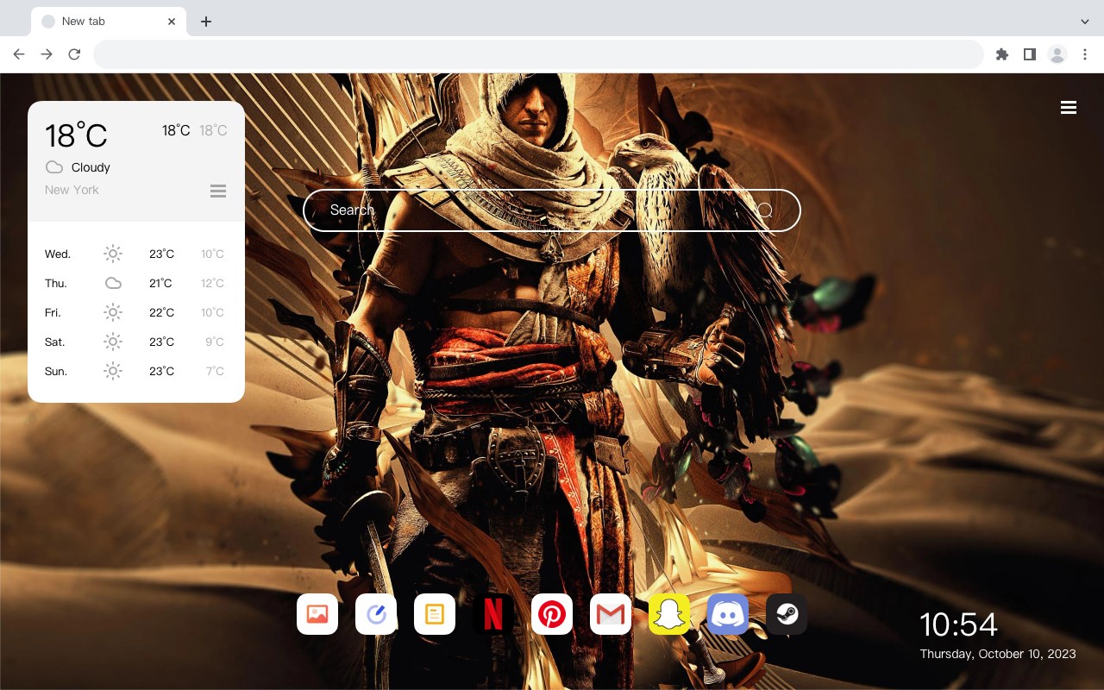Open the weather widget menu icon
This screenshot has height=690, width=1104.
point(218,191)
